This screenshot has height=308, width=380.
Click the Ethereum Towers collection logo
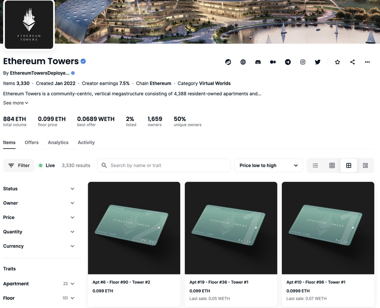[29, 25]
